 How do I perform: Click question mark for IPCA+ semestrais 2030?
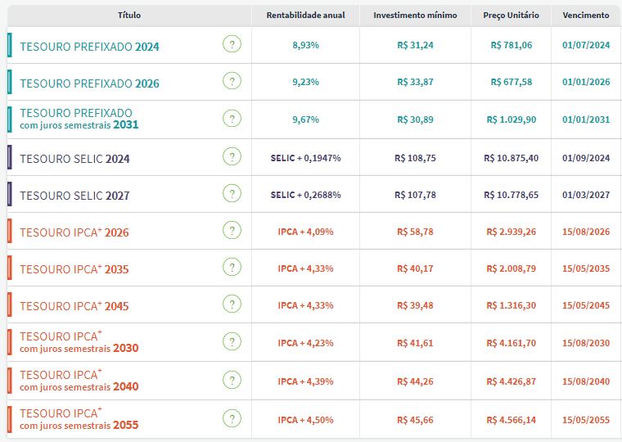[232, 341]
